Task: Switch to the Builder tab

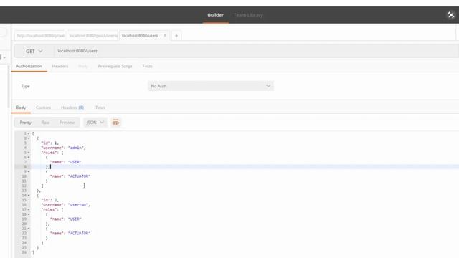Action: 215,15
